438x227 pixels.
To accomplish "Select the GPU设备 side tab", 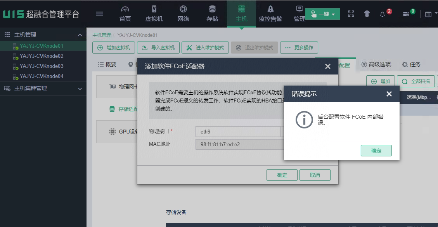I will coord(117,132).
